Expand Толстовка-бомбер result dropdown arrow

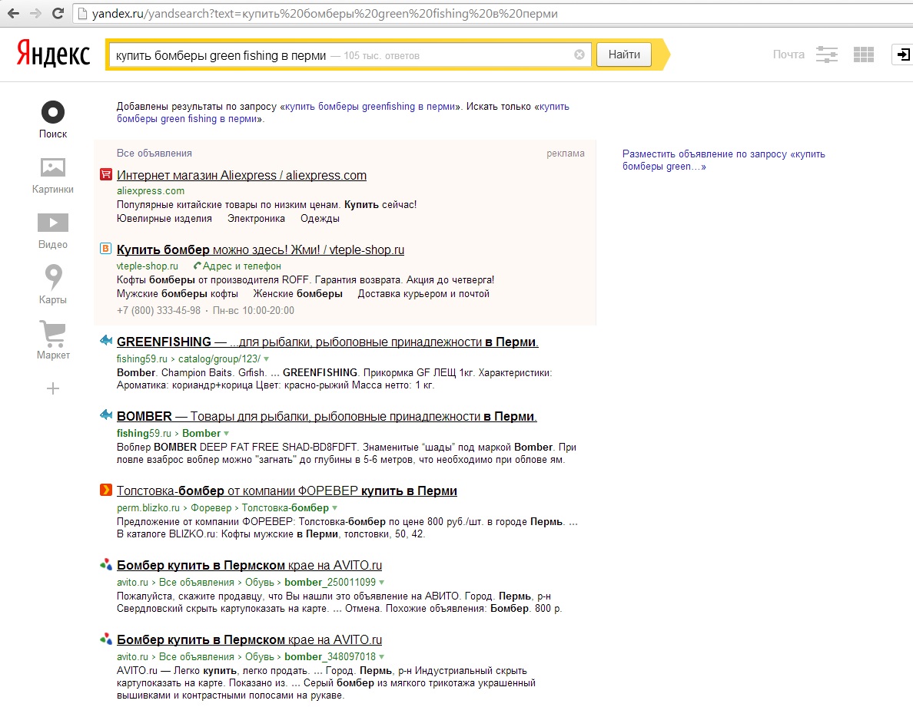pyautogui.click(x=335, y=508)
